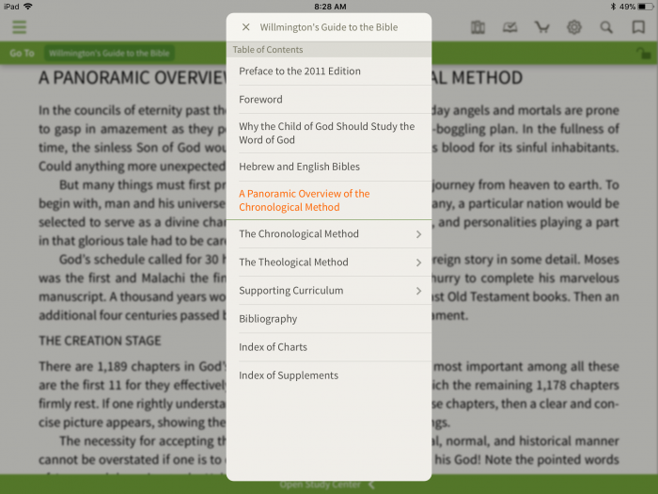Tap Willmington's Guide to the Bible breadcrumb
Screen dimensions: 658x494
point(109,54)
